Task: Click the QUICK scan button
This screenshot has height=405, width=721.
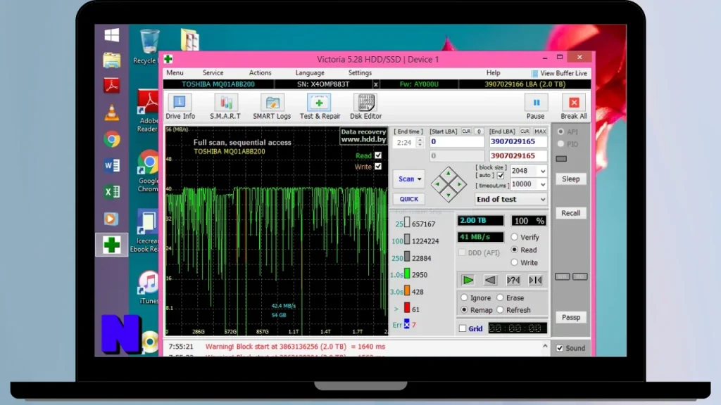Action: tap(409, 199)
